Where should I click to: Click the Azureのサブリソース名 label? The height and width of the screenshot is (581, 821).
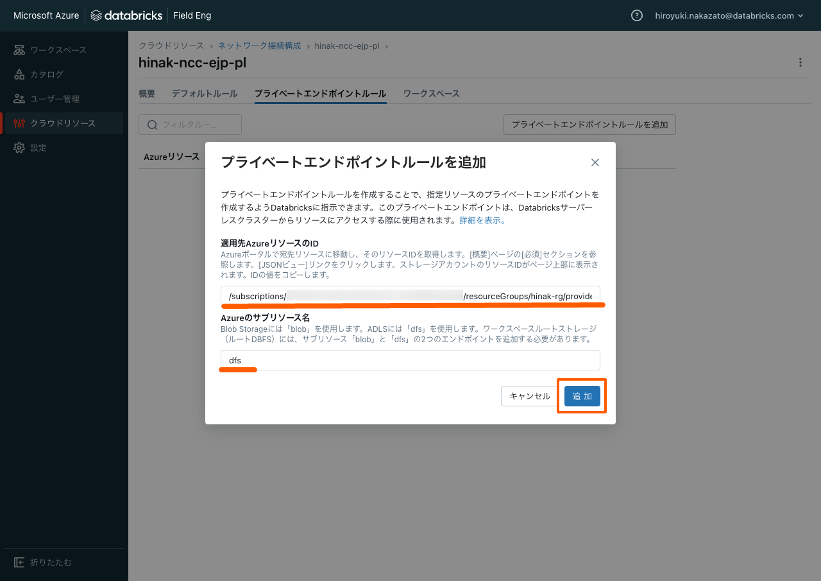point(265,318)
